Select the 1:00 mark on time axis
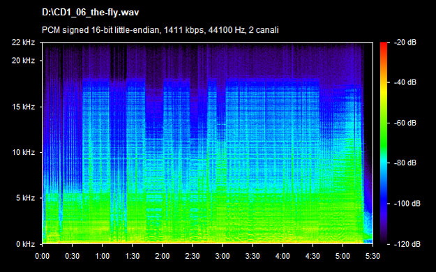436x272 pixels. coord(103,256)
